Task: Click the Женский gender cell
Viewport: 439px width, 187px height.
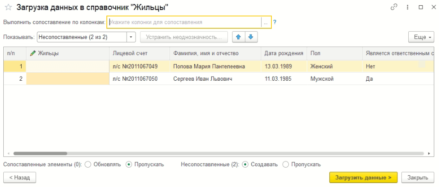Action: pos(335,67)
